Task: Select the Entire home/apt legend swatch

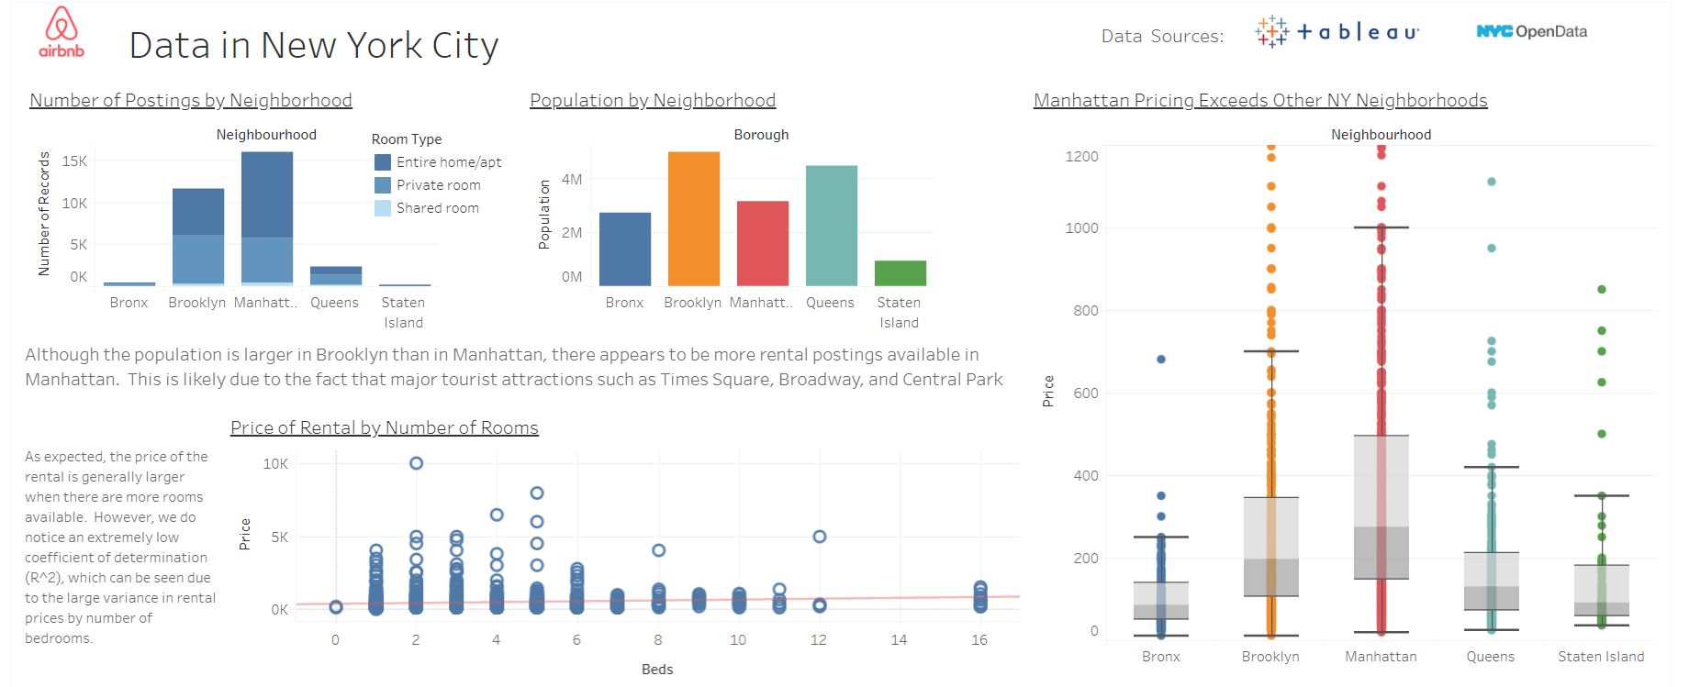Action: pos(383,162)
